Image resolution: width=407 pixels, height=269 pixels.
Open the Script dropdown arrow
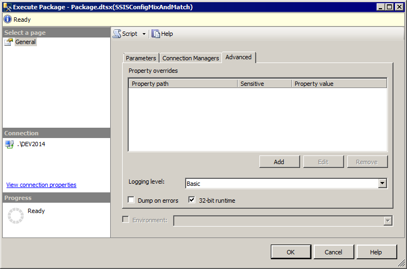tap(144, 34)
